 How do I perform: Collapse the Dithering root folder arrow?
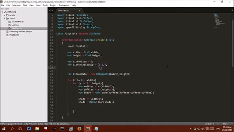click(x=2, y=12)
